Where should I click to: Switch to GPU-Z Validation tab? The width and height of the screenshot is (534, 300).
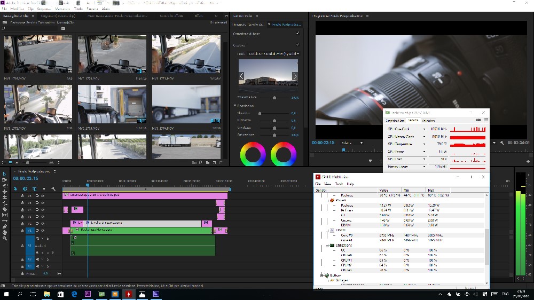(x=428, y=121)
